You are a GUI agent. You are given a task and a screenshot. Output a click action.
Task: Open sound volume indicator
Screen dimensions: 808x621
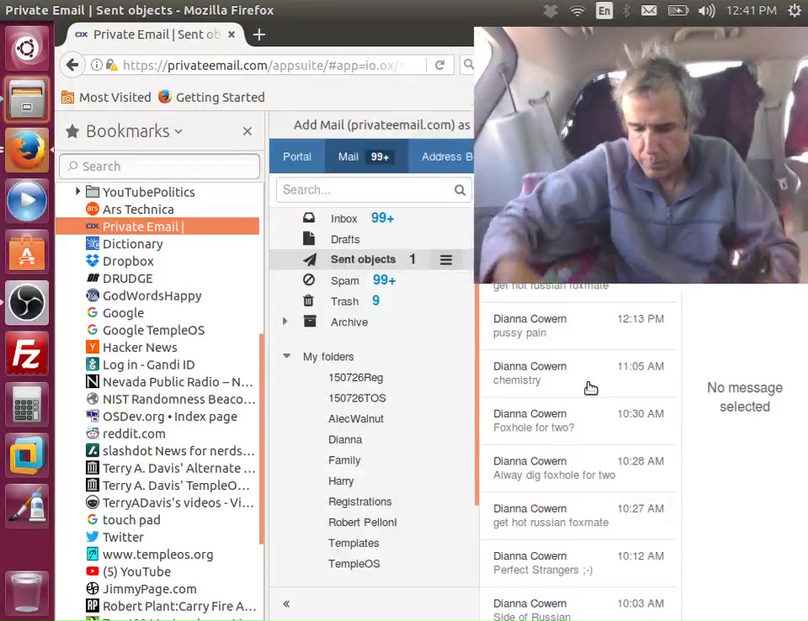706,10
